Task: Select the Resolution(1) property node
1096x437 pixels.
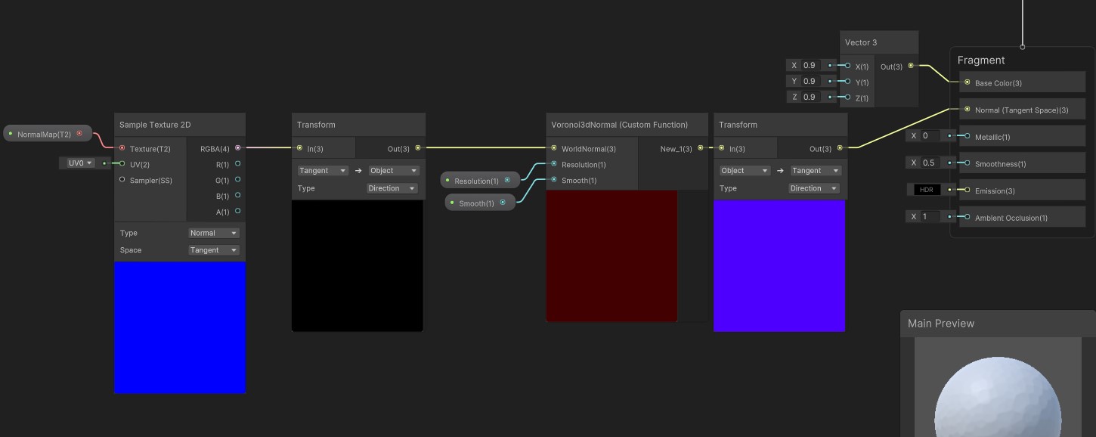Action: 481,181
